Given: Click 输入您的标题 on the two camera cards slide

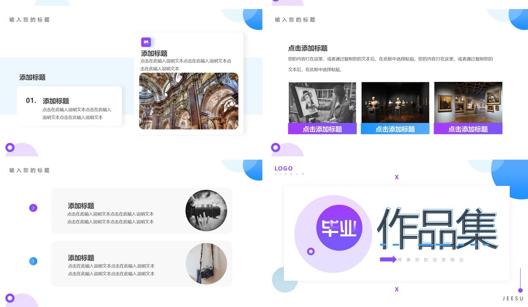Looking at the screenshot, I should pos(30,170).
